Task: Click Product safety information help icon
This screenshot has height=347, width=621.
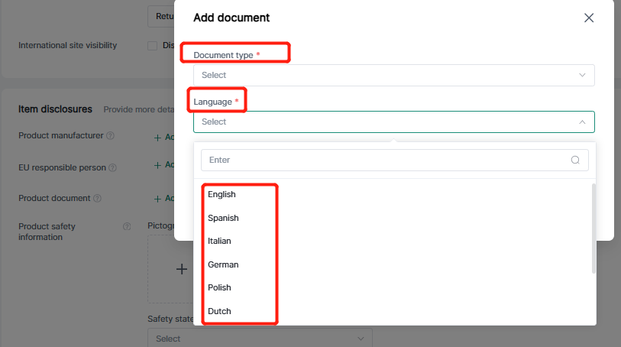Action: 127,226
